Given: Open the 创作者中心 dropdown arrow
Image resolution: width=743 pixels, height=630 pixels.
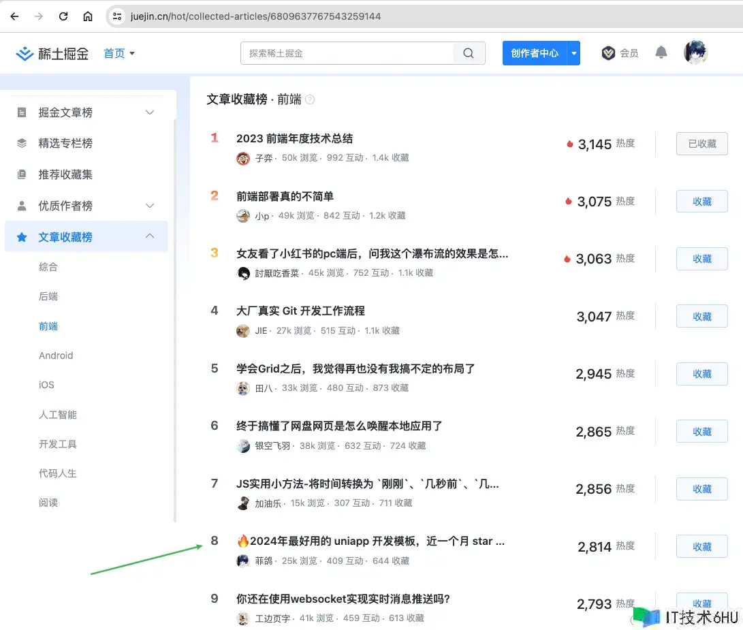Looking at the screenshot, I should point(573,53).
